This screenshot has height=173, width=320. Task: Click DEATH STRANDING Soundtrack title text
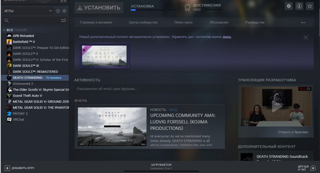[282, 156]
